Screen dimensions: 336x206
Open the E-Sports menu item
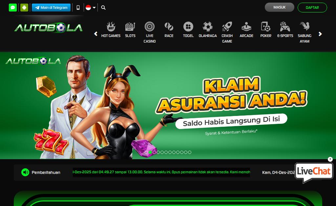(285, 30)
